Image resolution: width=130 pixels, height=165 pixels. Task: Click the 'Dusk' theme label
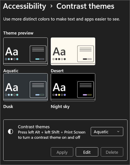[x=8, y=106]
